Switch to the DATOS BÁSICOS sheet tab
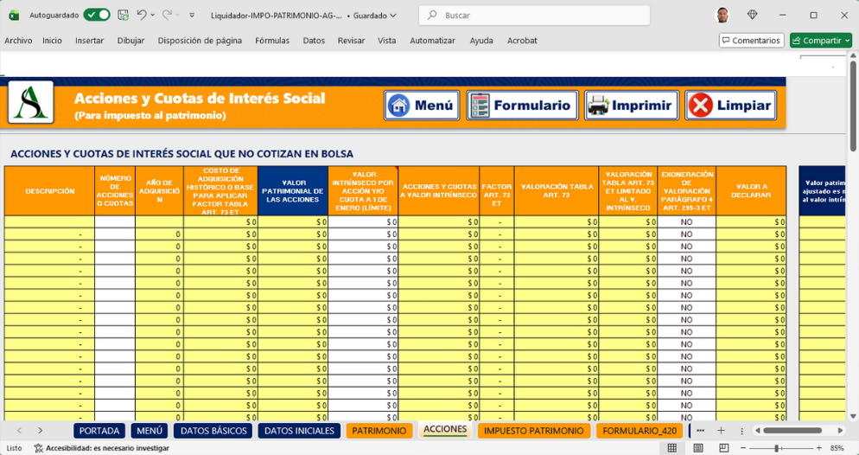Screen dimensions: 859x455 click(x=213, y=431)
